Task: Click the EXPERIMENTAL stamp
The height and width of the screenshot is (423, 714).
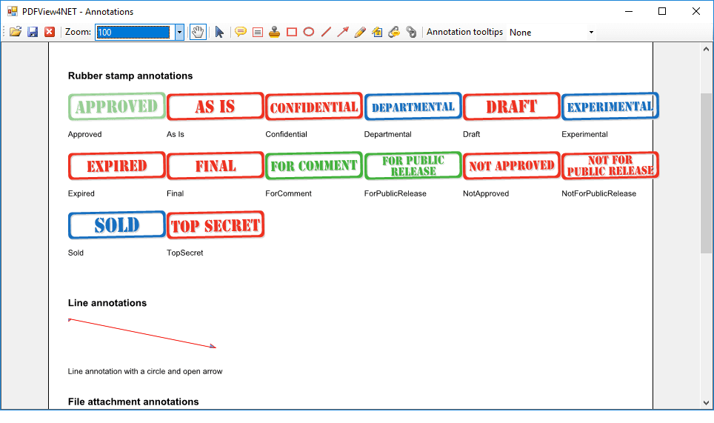Action: pos(610,107)
